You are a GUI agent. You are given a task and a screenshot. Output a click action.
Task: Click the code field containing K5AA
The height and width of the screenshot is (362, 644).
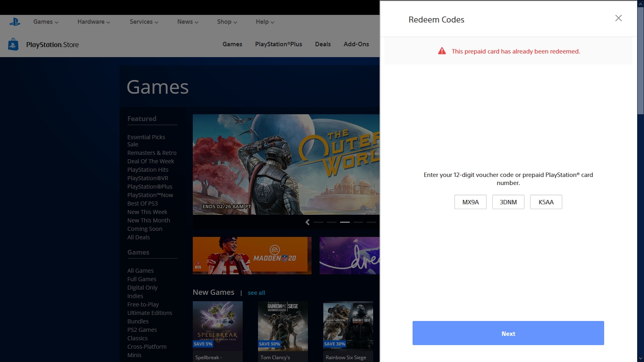pyautogui.click(x=546, y=202)
